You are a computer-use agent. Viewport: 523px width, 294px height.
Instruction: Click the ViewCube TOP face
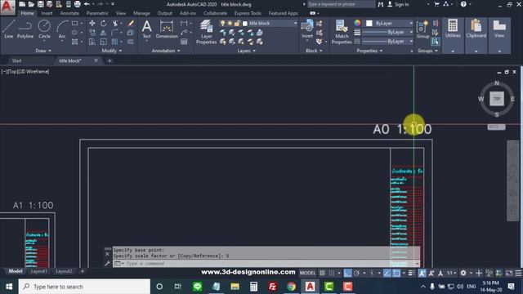coord(497,99)
